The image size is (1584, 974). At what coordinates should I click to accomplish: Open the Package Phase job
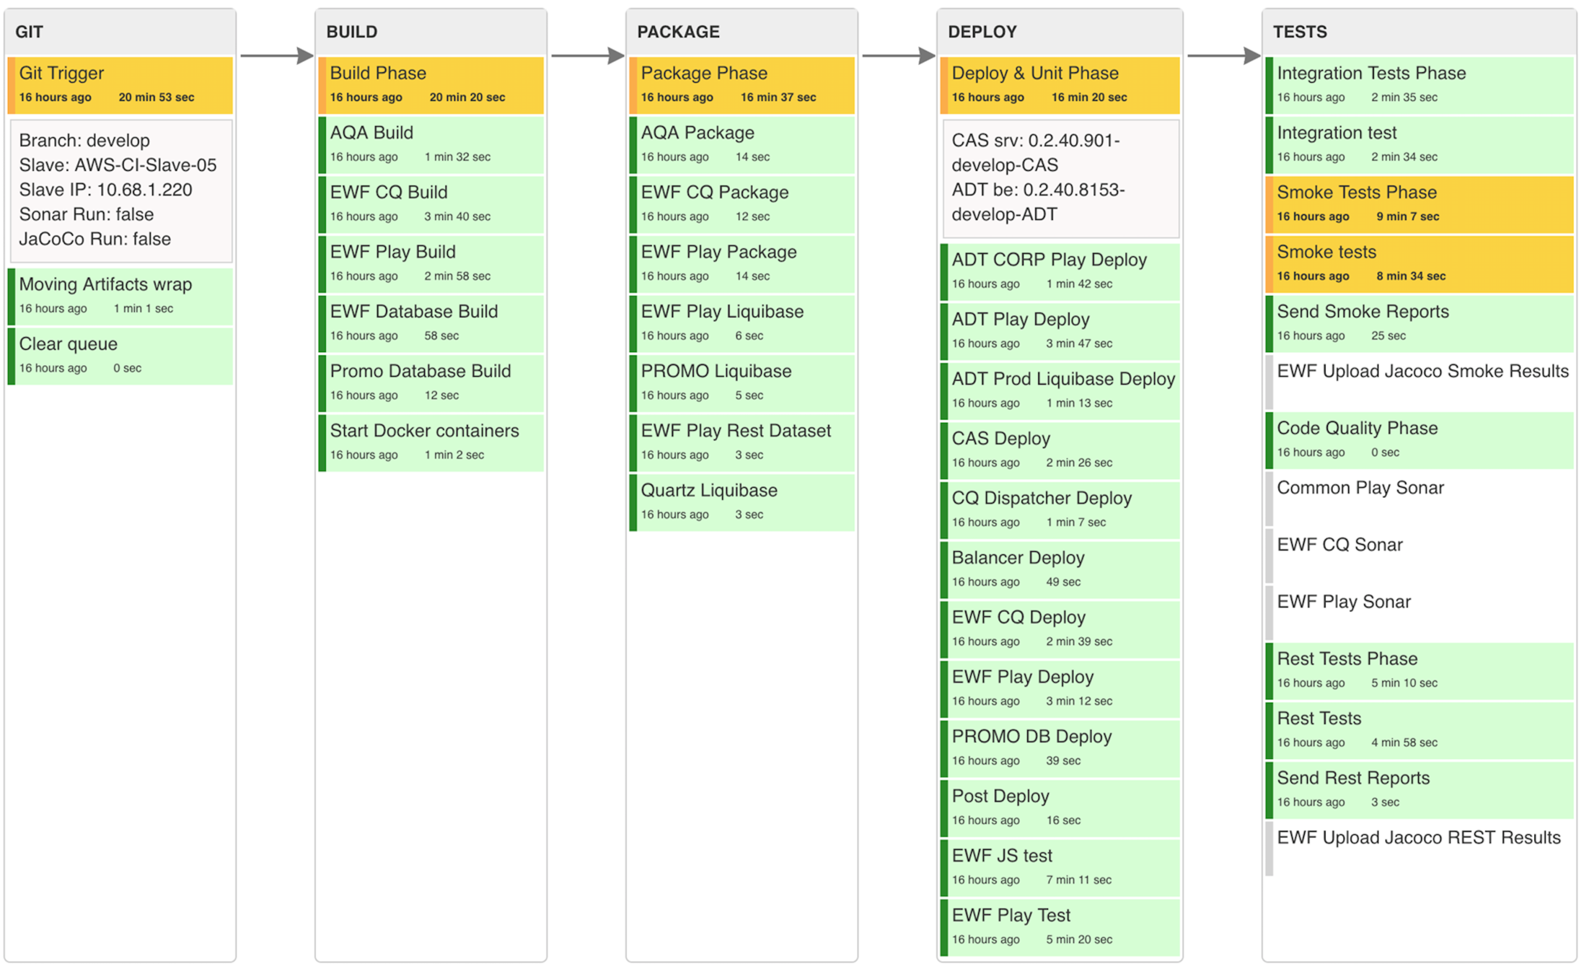(x=703, y=74)
